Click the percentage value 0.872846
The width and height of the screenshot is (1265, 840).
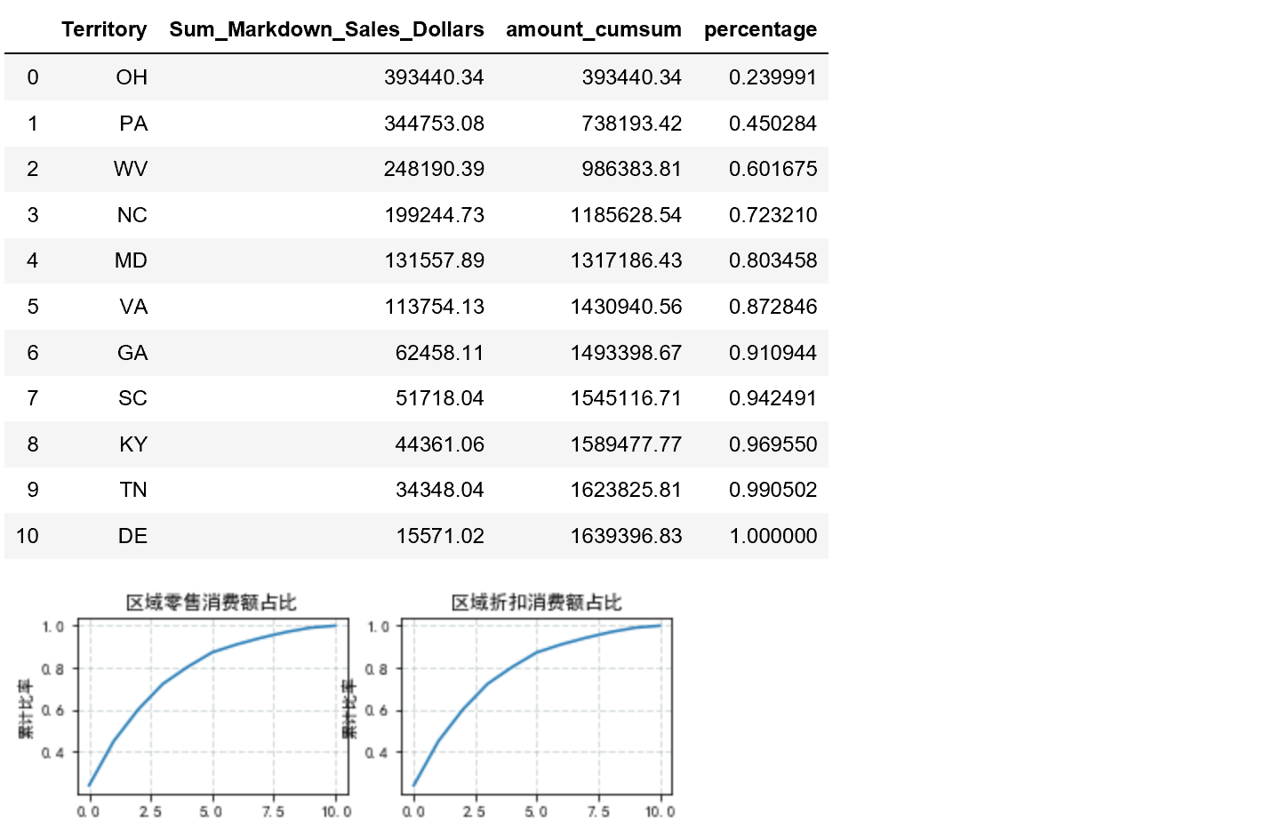tap(773, 307)
